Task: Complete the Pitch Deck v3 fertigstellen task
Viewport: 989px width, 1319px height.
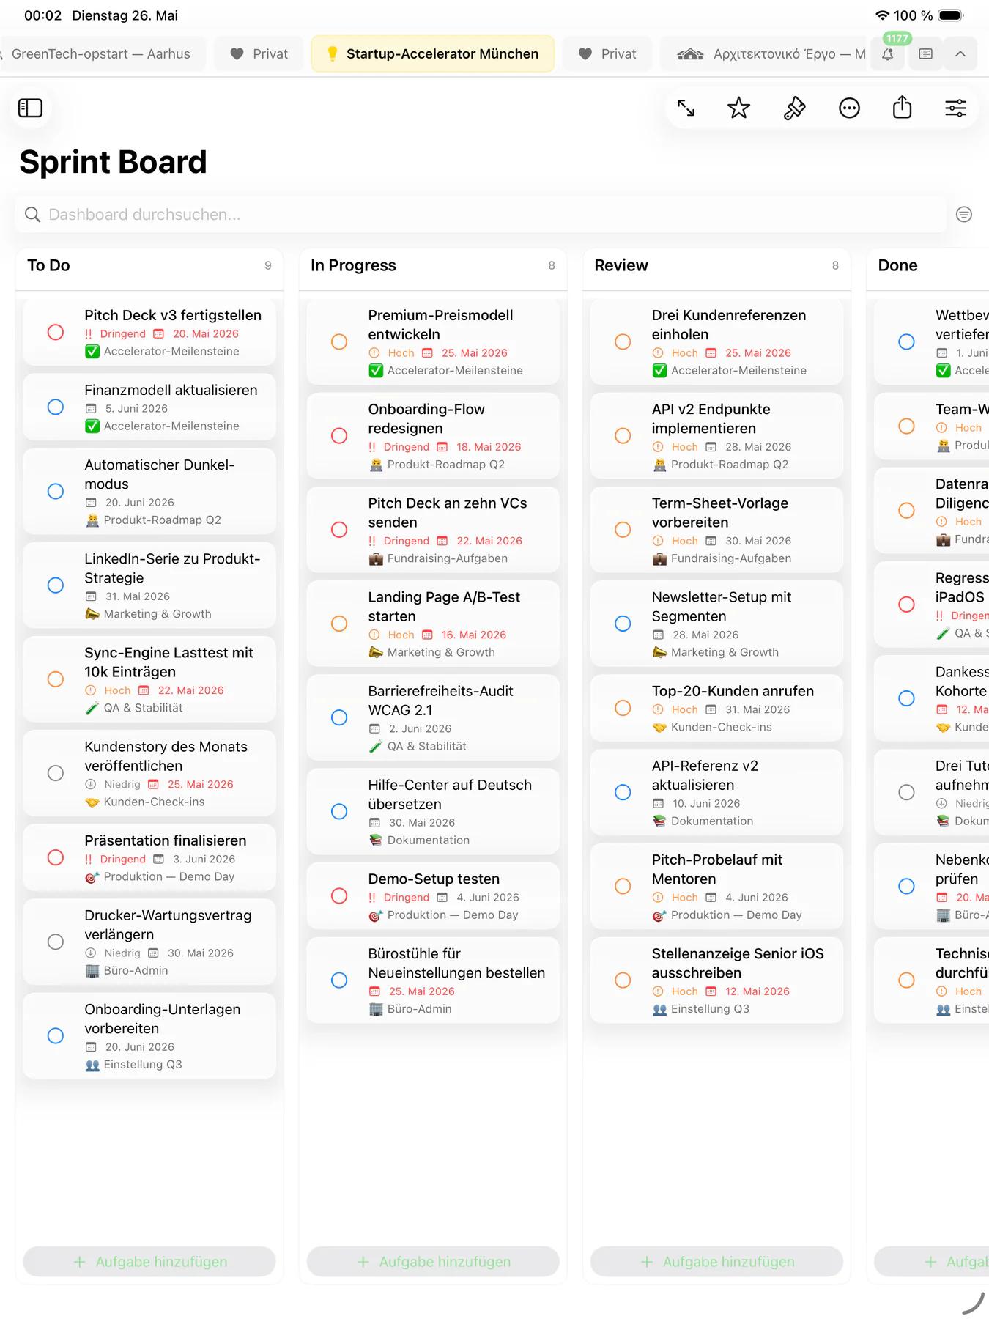Action: [56, 332]
